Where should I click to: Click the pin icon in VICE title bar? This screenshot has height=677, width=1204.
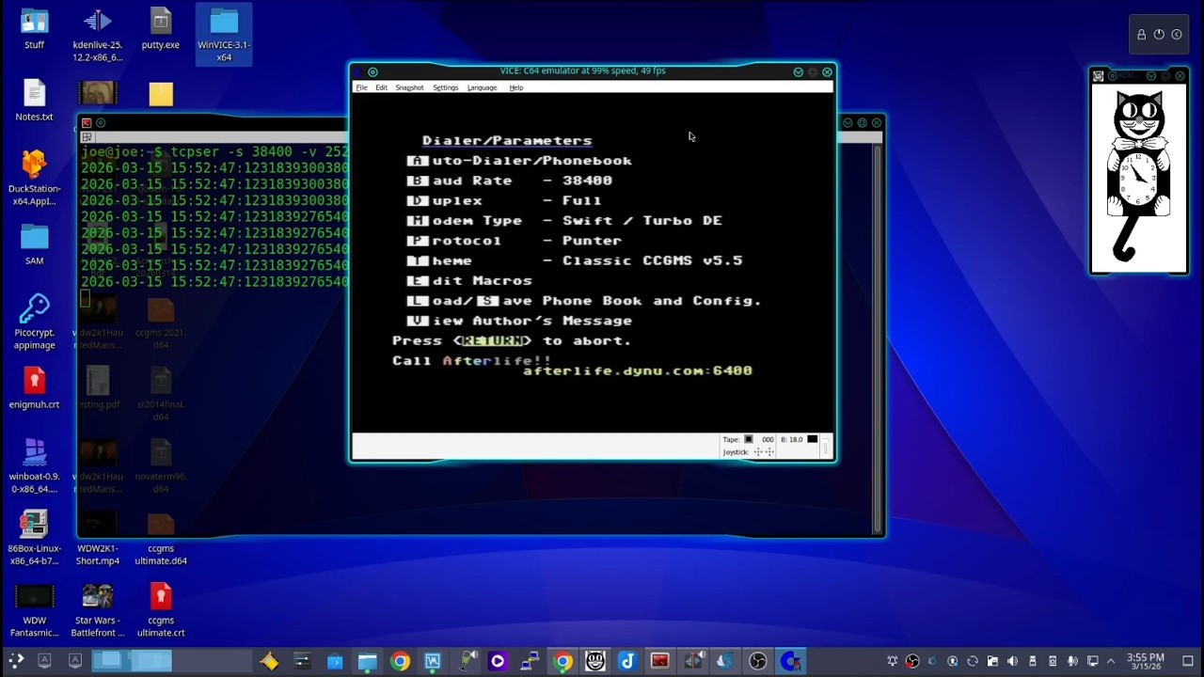pyautogui.click(x=372, y=71)
